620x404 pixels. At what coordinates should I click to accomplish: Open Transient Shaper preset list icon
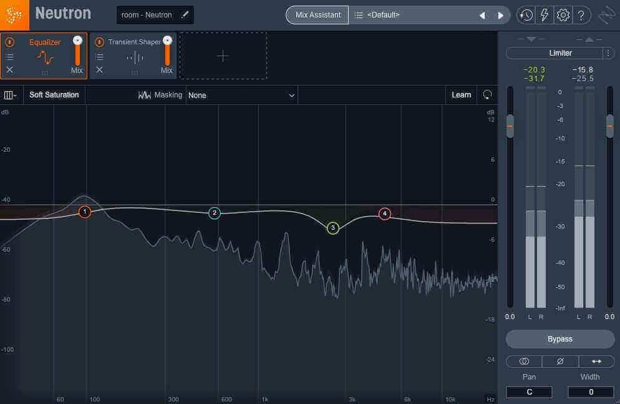click(x=99, y=57)
